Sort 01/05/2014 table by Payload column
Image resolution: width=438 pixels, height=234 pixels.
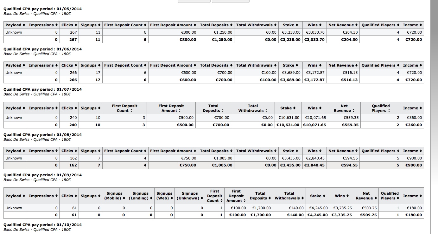pos(15,25)
